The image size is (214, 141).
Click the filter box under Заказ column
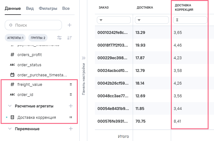[x=114, y=20]
